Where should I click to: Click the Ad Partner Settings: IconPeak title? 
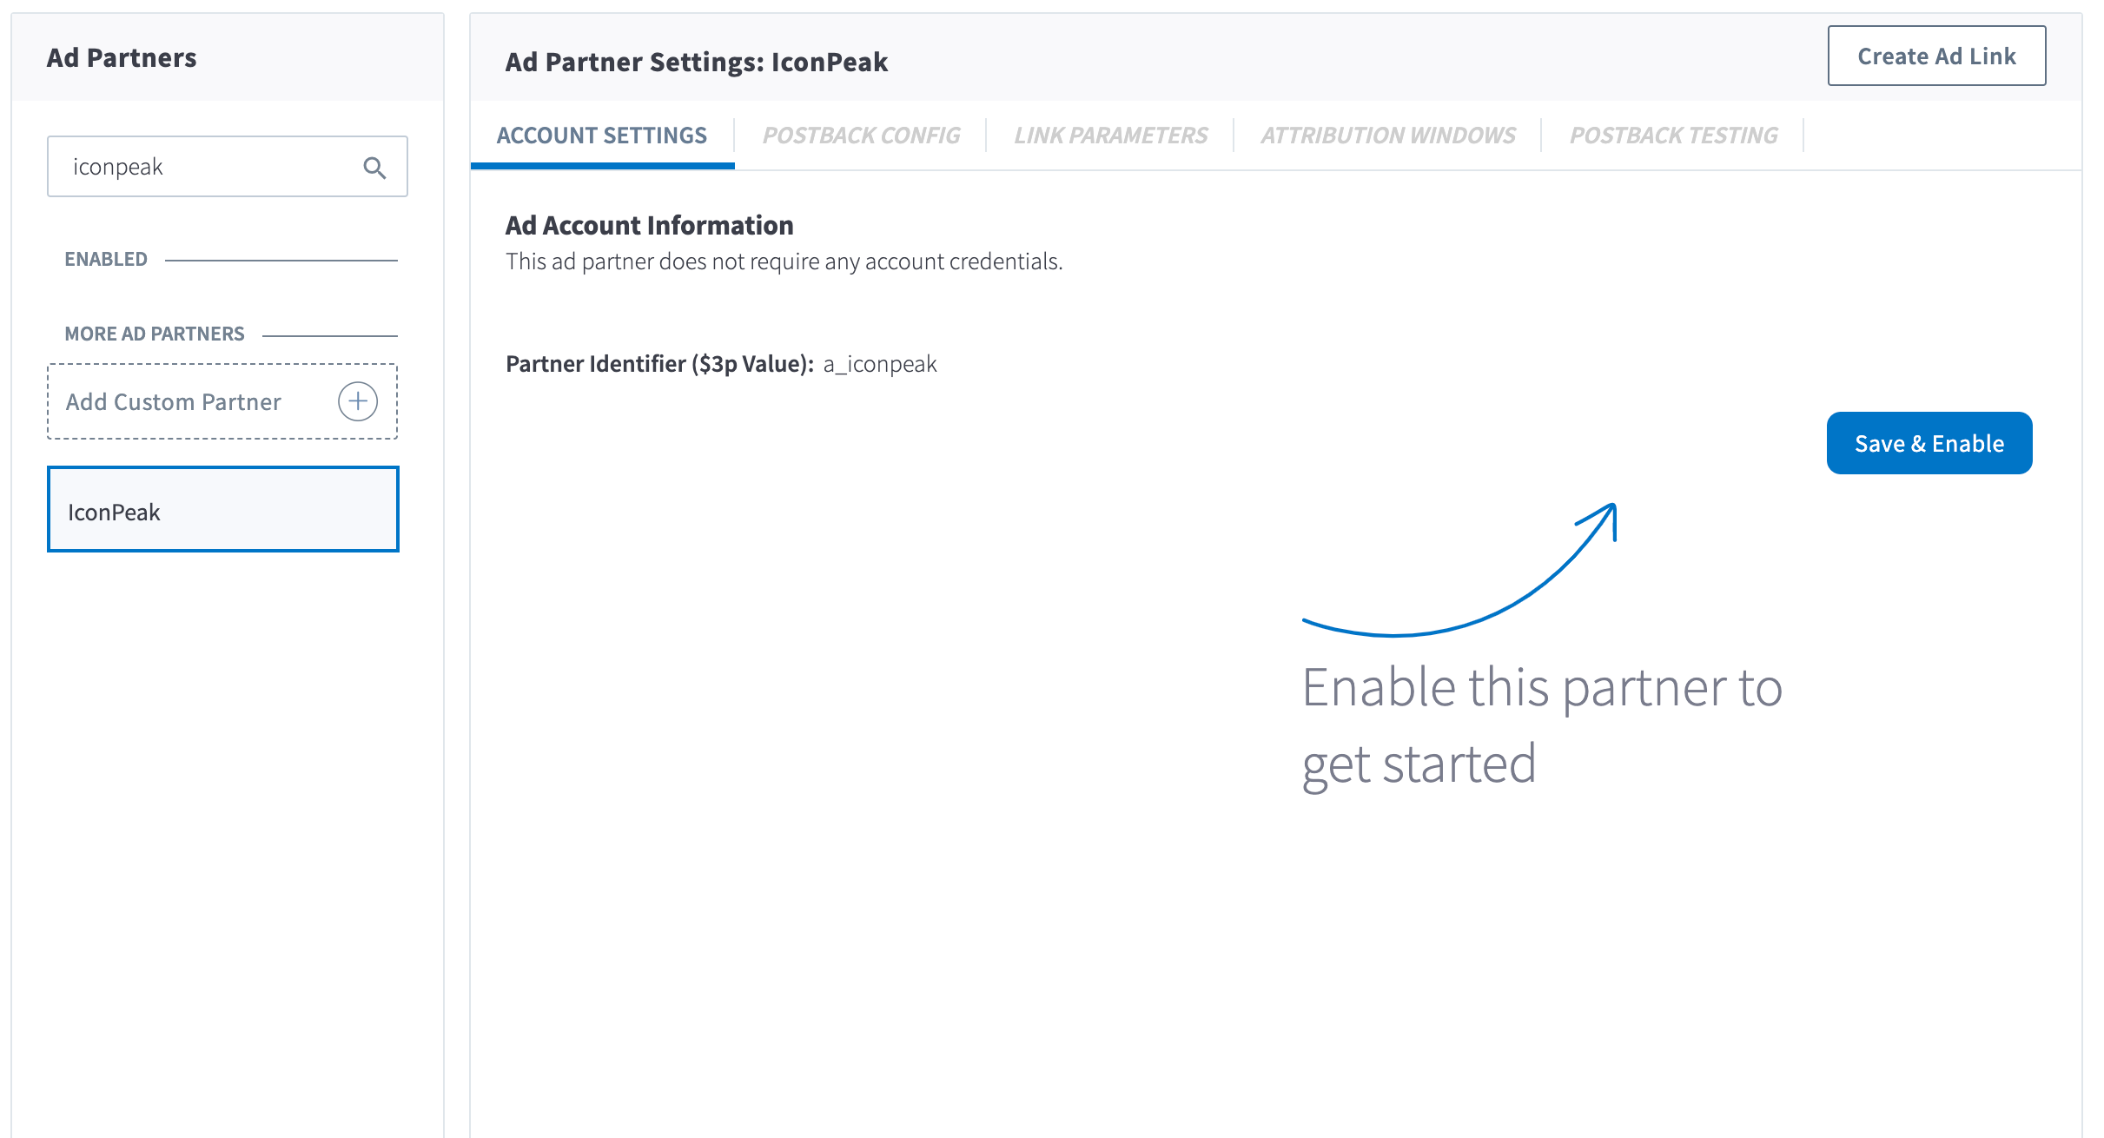[x=696, y=63]
